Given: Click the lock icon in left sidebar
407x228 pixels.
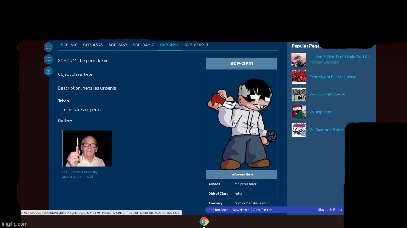Looking at the screenshot, I should point(49,71).
